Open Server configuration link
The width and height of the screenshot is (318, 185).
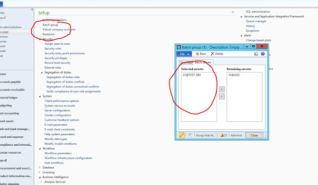coord(57,110)
